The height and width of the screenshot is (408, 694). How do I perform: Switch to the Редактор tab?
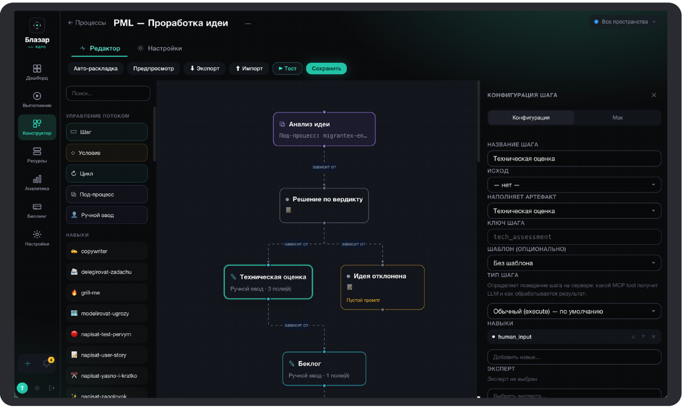pos(100,48)
